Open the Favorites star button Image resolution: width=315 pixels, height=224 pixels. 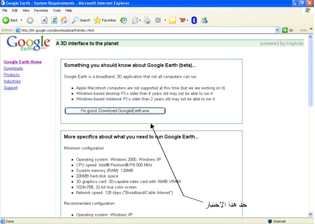105,20
